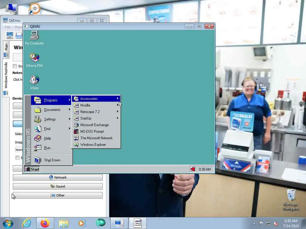Click the Help book icon

(37, 138)
